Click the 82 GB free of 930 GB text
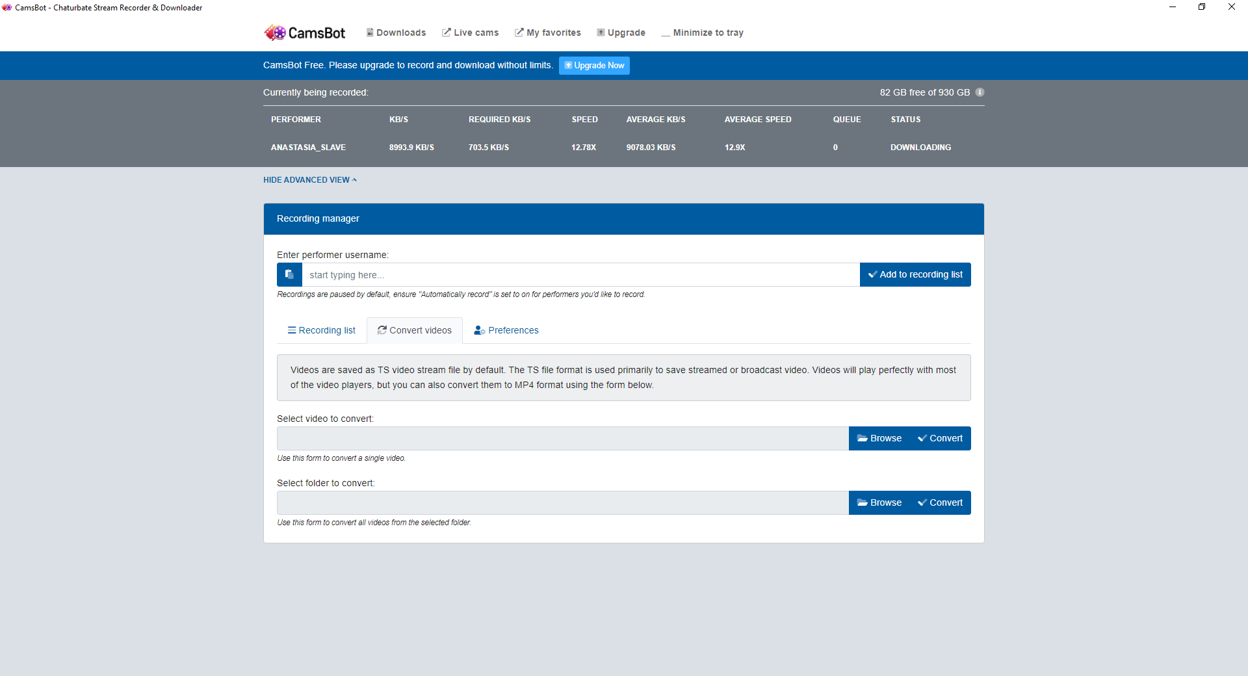 pyautogui.click(x=924, y=92)
